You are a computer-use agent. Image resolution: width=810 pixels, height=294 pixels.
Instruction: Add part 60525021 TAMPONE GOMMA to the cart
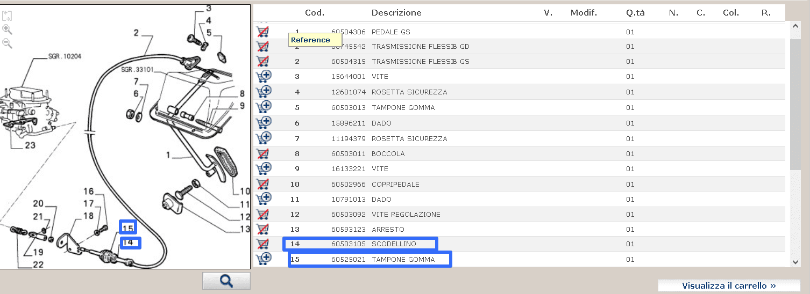(x=264, y=259)
